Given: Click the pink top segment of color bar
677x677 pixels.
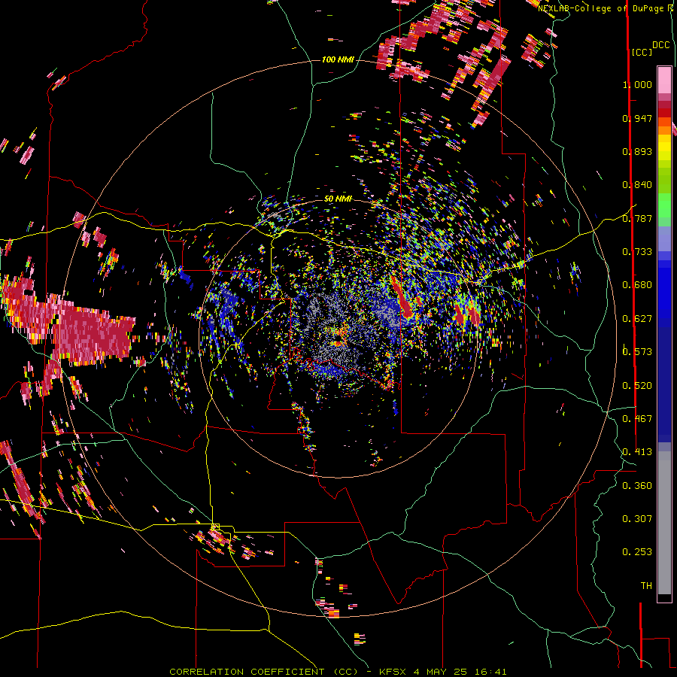Looking at the screenshot, I should coord(664,80).
